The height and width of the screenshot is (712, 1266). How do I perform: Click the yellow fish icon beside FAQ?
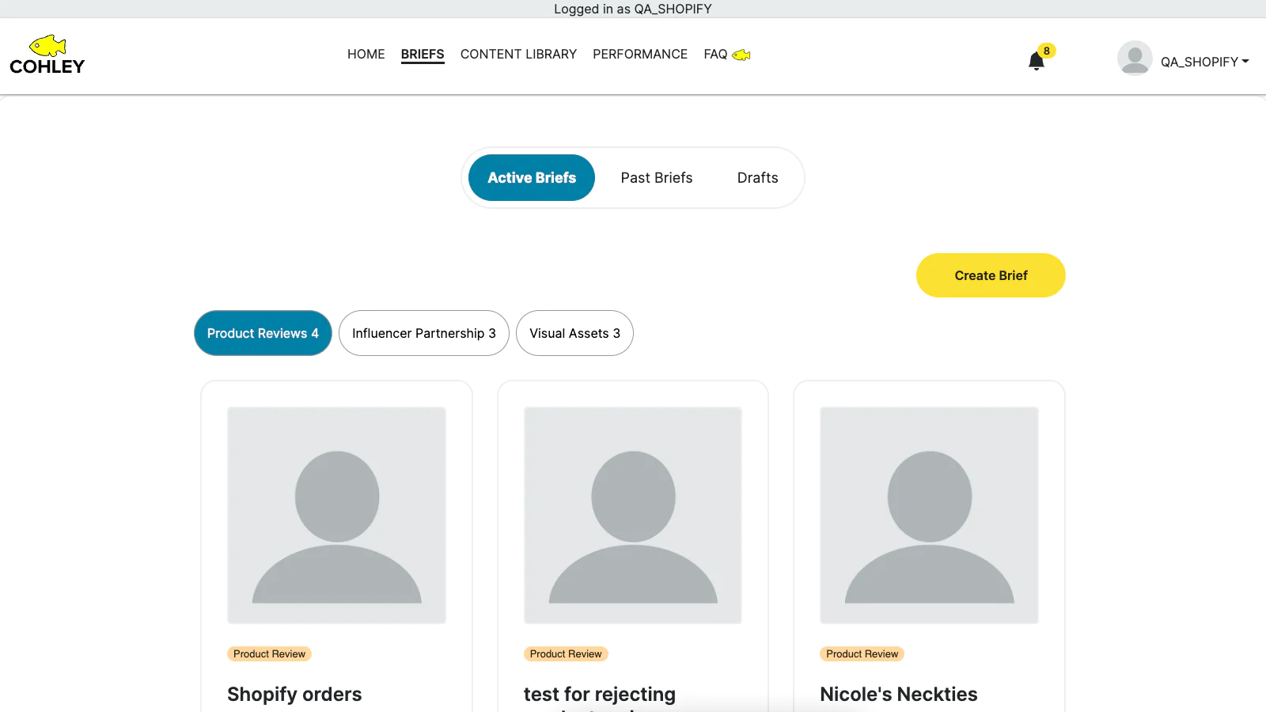click(x=741, y=55)
